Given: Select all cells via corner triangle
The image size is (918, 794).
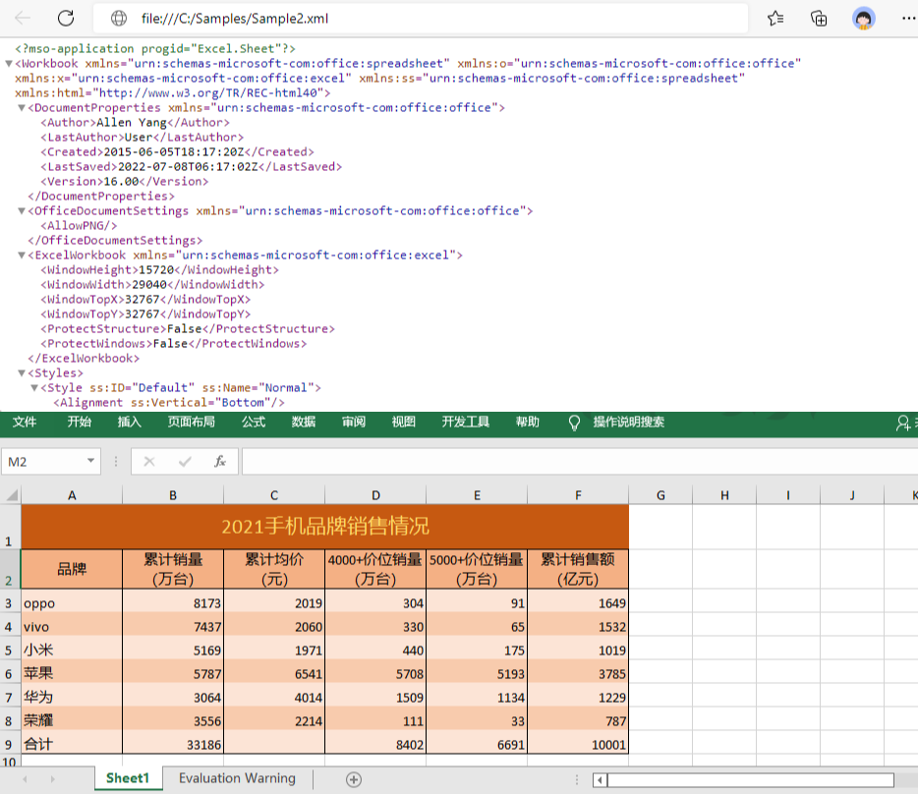Looking at the screenshot, I should coord(12,495).
